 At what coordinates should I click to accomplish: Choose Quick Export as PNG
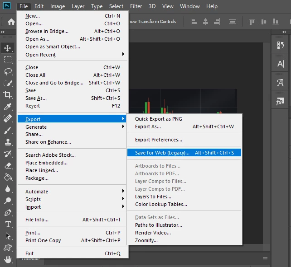[184, 119]
